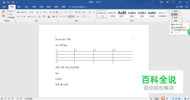Click the superscript x² icon

click(x=35, y=17)
